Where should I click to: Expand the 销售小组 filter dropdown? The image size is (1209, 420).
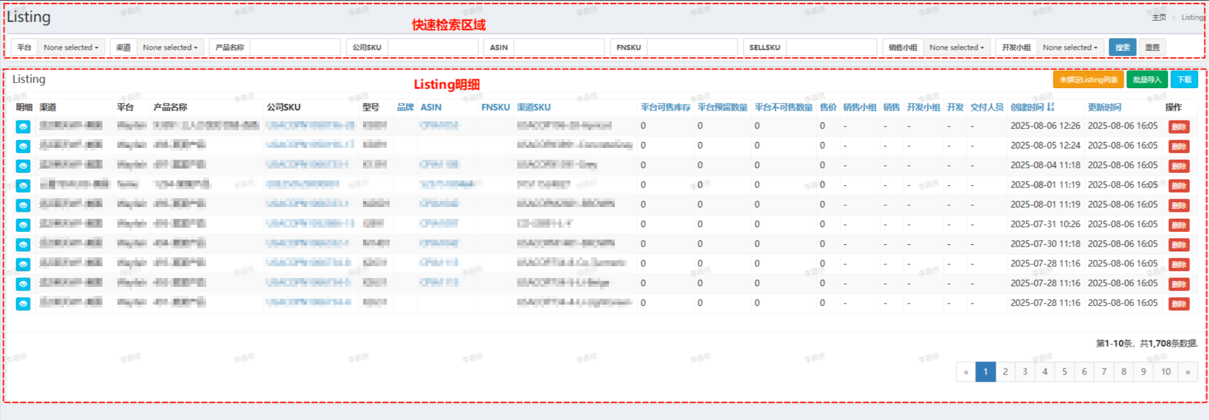(x=957, y=47)
